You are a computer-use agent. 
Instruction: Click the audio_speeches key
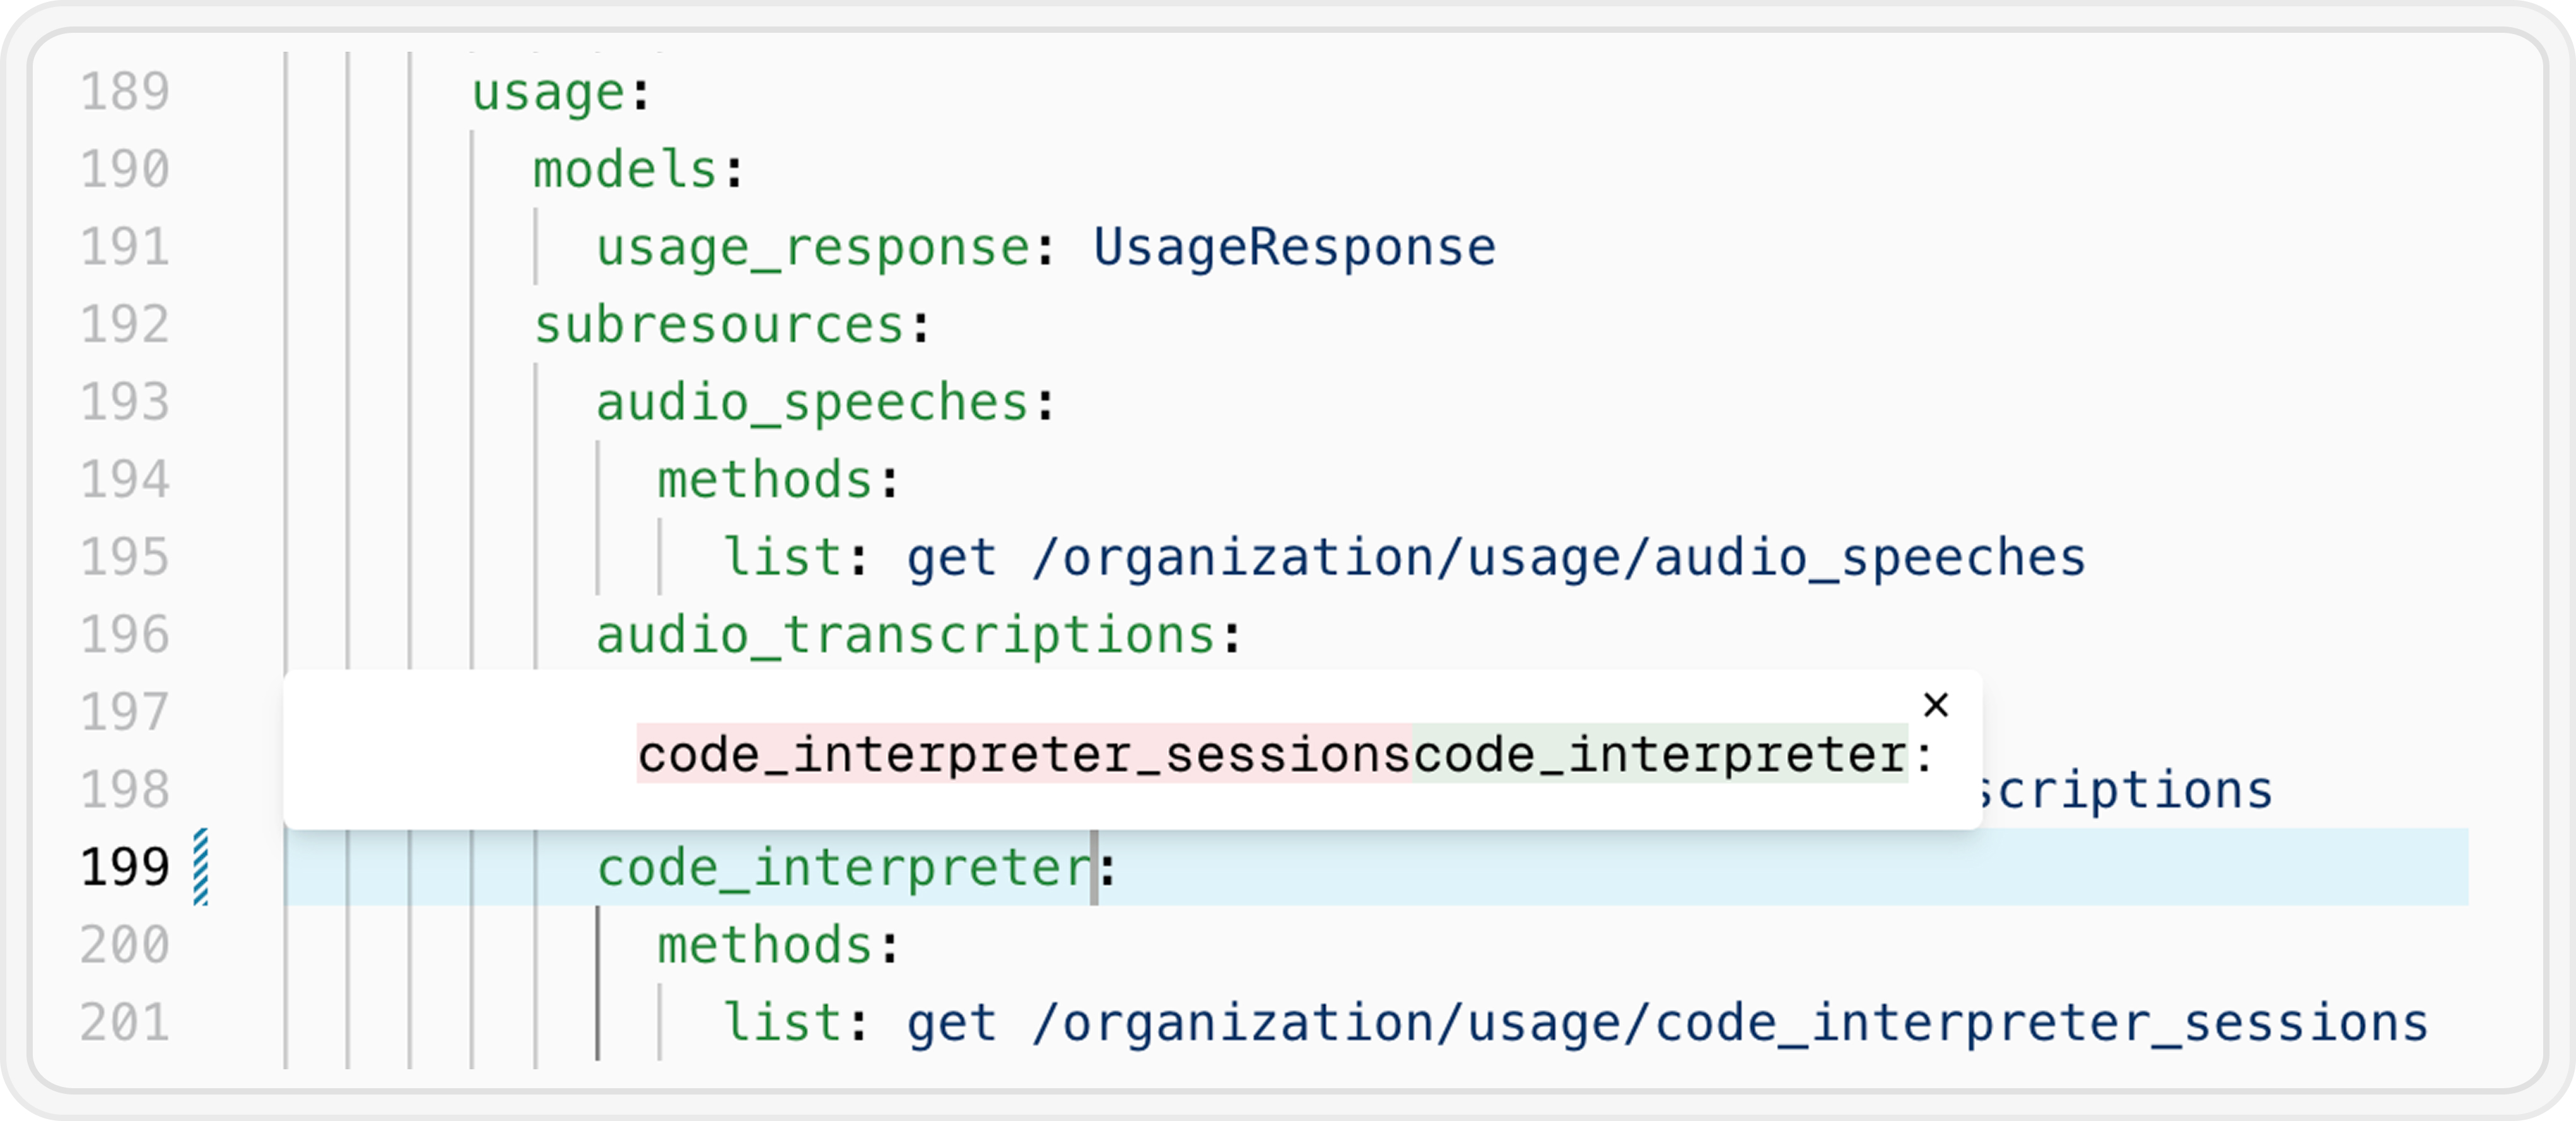813,404
